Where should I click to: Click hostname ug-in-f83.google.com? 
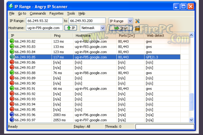(x=91, y=47)
